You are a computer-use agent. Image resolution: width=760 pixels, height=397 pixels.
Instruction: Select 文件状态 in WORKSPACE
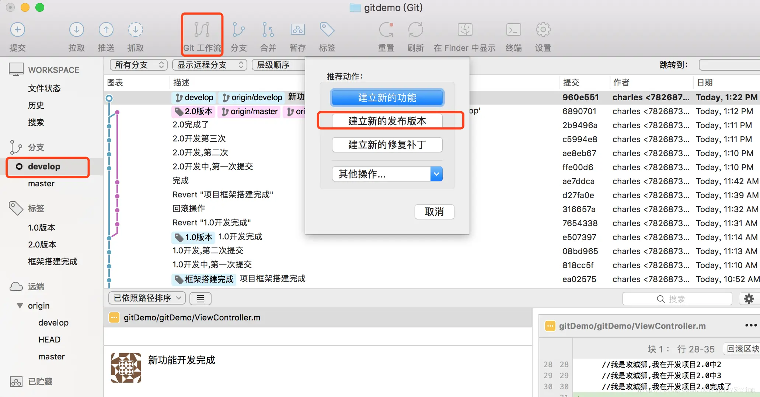click(44, 88)
